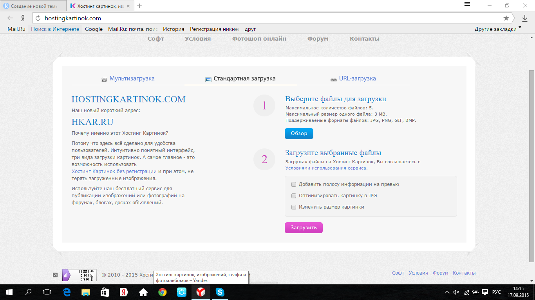This screenshot has height=300, width=535.
Task: Open Windows Store from taskbar
Action: pos(105,292)
